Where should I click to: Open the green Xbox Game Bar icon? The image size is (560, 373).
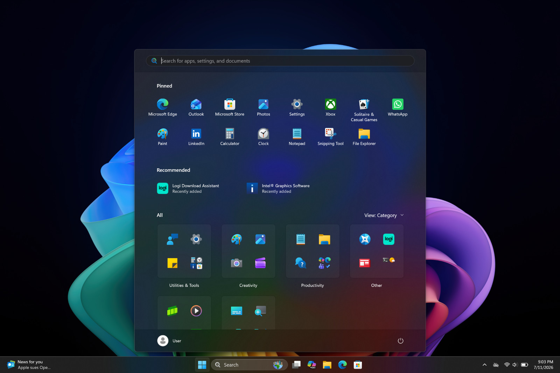pyautogui.click(x=172, y=311)
